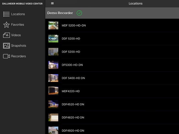The image size is (179, 134).
Task: Open the DDF4920-HD DN camera thumbnail
Action: (53, 130)
